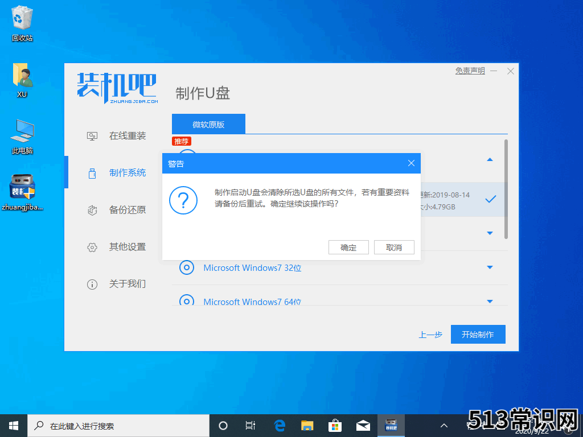Minimize the 装机吧 window
Image resolution: width=583 pixels, height=437 pixels.
(x=494, y=71)
